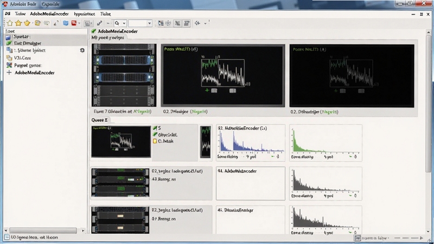The width and height of the screenshot is (434, 244).
Task: Click the AdobeMediaEncoder panel header title
Action: point(117,31)
